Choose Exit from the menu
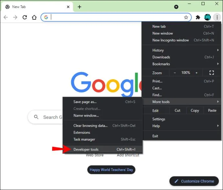This screenshot has height=190, width=223. click(x=182, y=136)
